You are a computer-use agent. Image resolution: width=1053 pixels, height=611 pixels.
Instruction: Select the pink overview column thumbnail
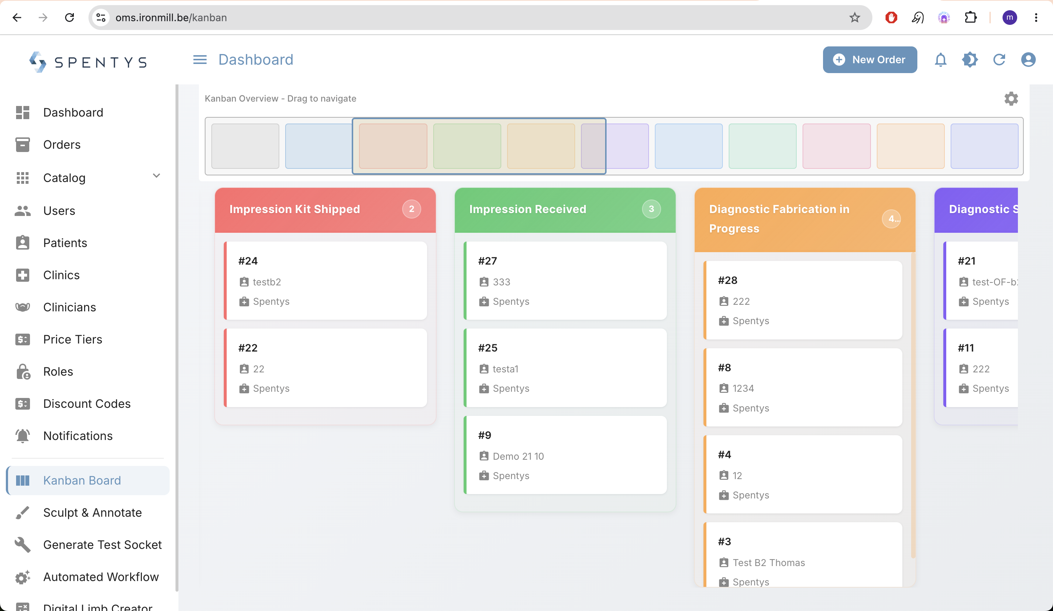(x=836, y=146)
